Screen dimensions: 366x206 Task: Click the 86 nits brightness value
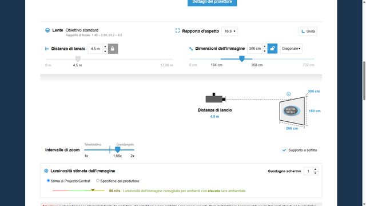114,191
